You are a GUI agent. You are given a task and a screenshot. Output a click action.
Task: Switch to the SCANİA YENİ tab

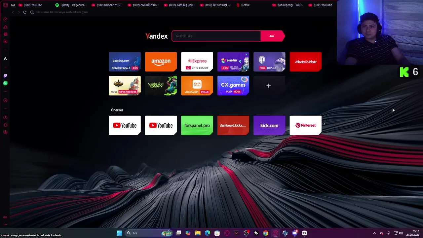(x=106, y=5)
